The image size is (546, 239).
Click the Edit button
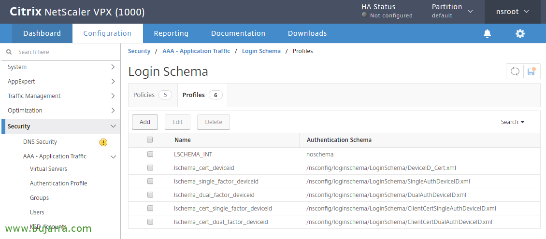tap(178, 122)
